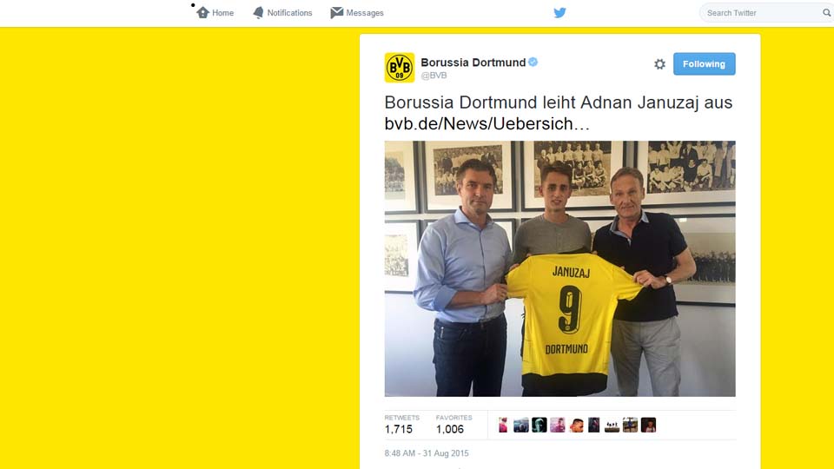Open the Borussia Dortmund profile name
The height and width of the screenshot is (469, 834).
click(473, 63)
